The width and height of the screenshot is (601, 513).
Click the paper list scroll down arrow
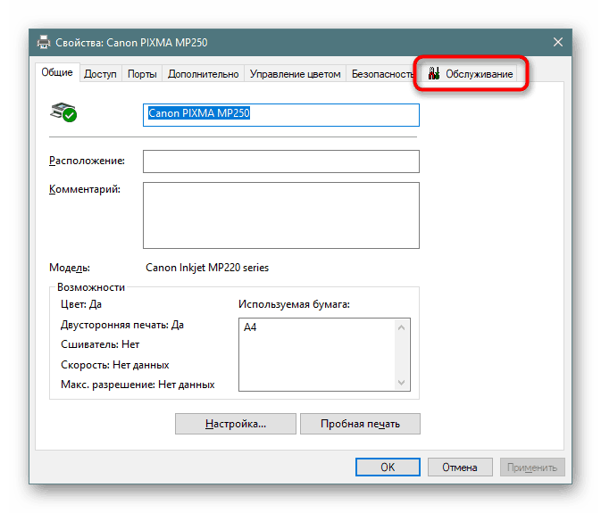404,381
